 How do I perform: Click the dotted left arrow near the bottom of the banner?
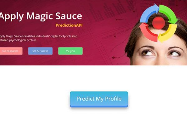pos(116,58)
